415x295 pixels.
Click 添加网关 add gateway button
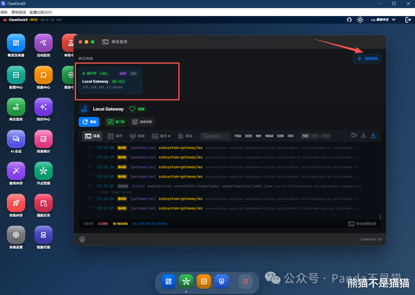tap(367, 59)
